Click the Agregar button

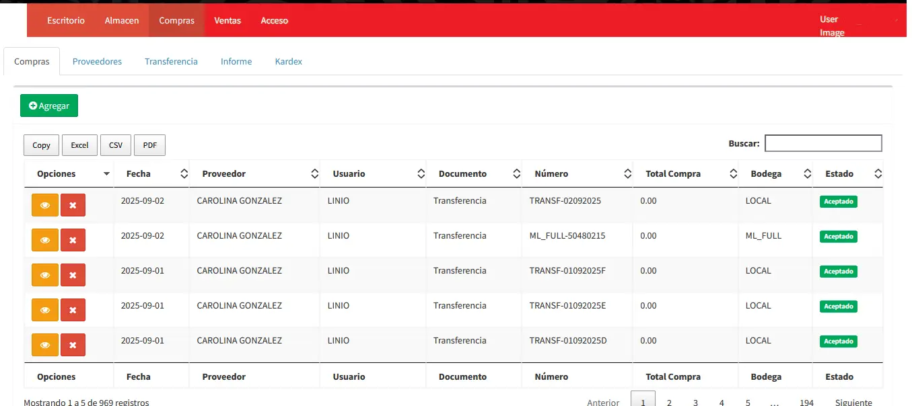click(49, 106)
